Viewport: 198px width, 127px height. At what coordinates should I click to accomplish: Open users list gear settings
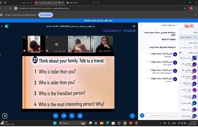180,53
